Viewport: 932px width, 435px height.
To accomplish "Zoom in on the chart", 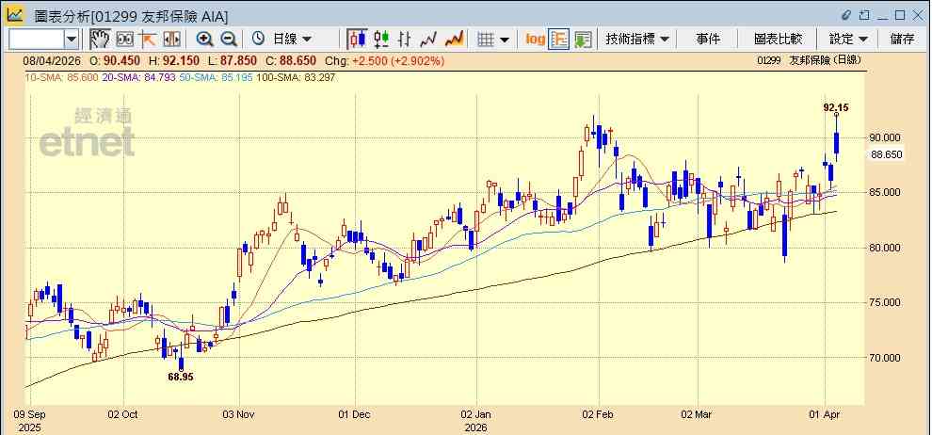I will (x=205, y=40).
